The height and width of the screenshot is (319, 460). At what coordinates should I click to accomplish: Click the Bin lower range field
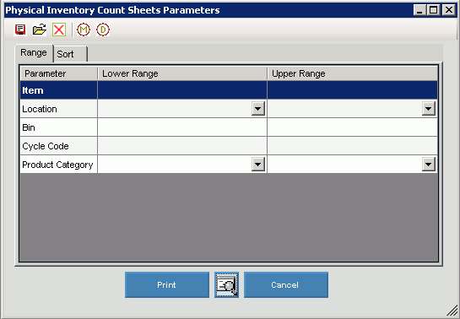(182, 127)
